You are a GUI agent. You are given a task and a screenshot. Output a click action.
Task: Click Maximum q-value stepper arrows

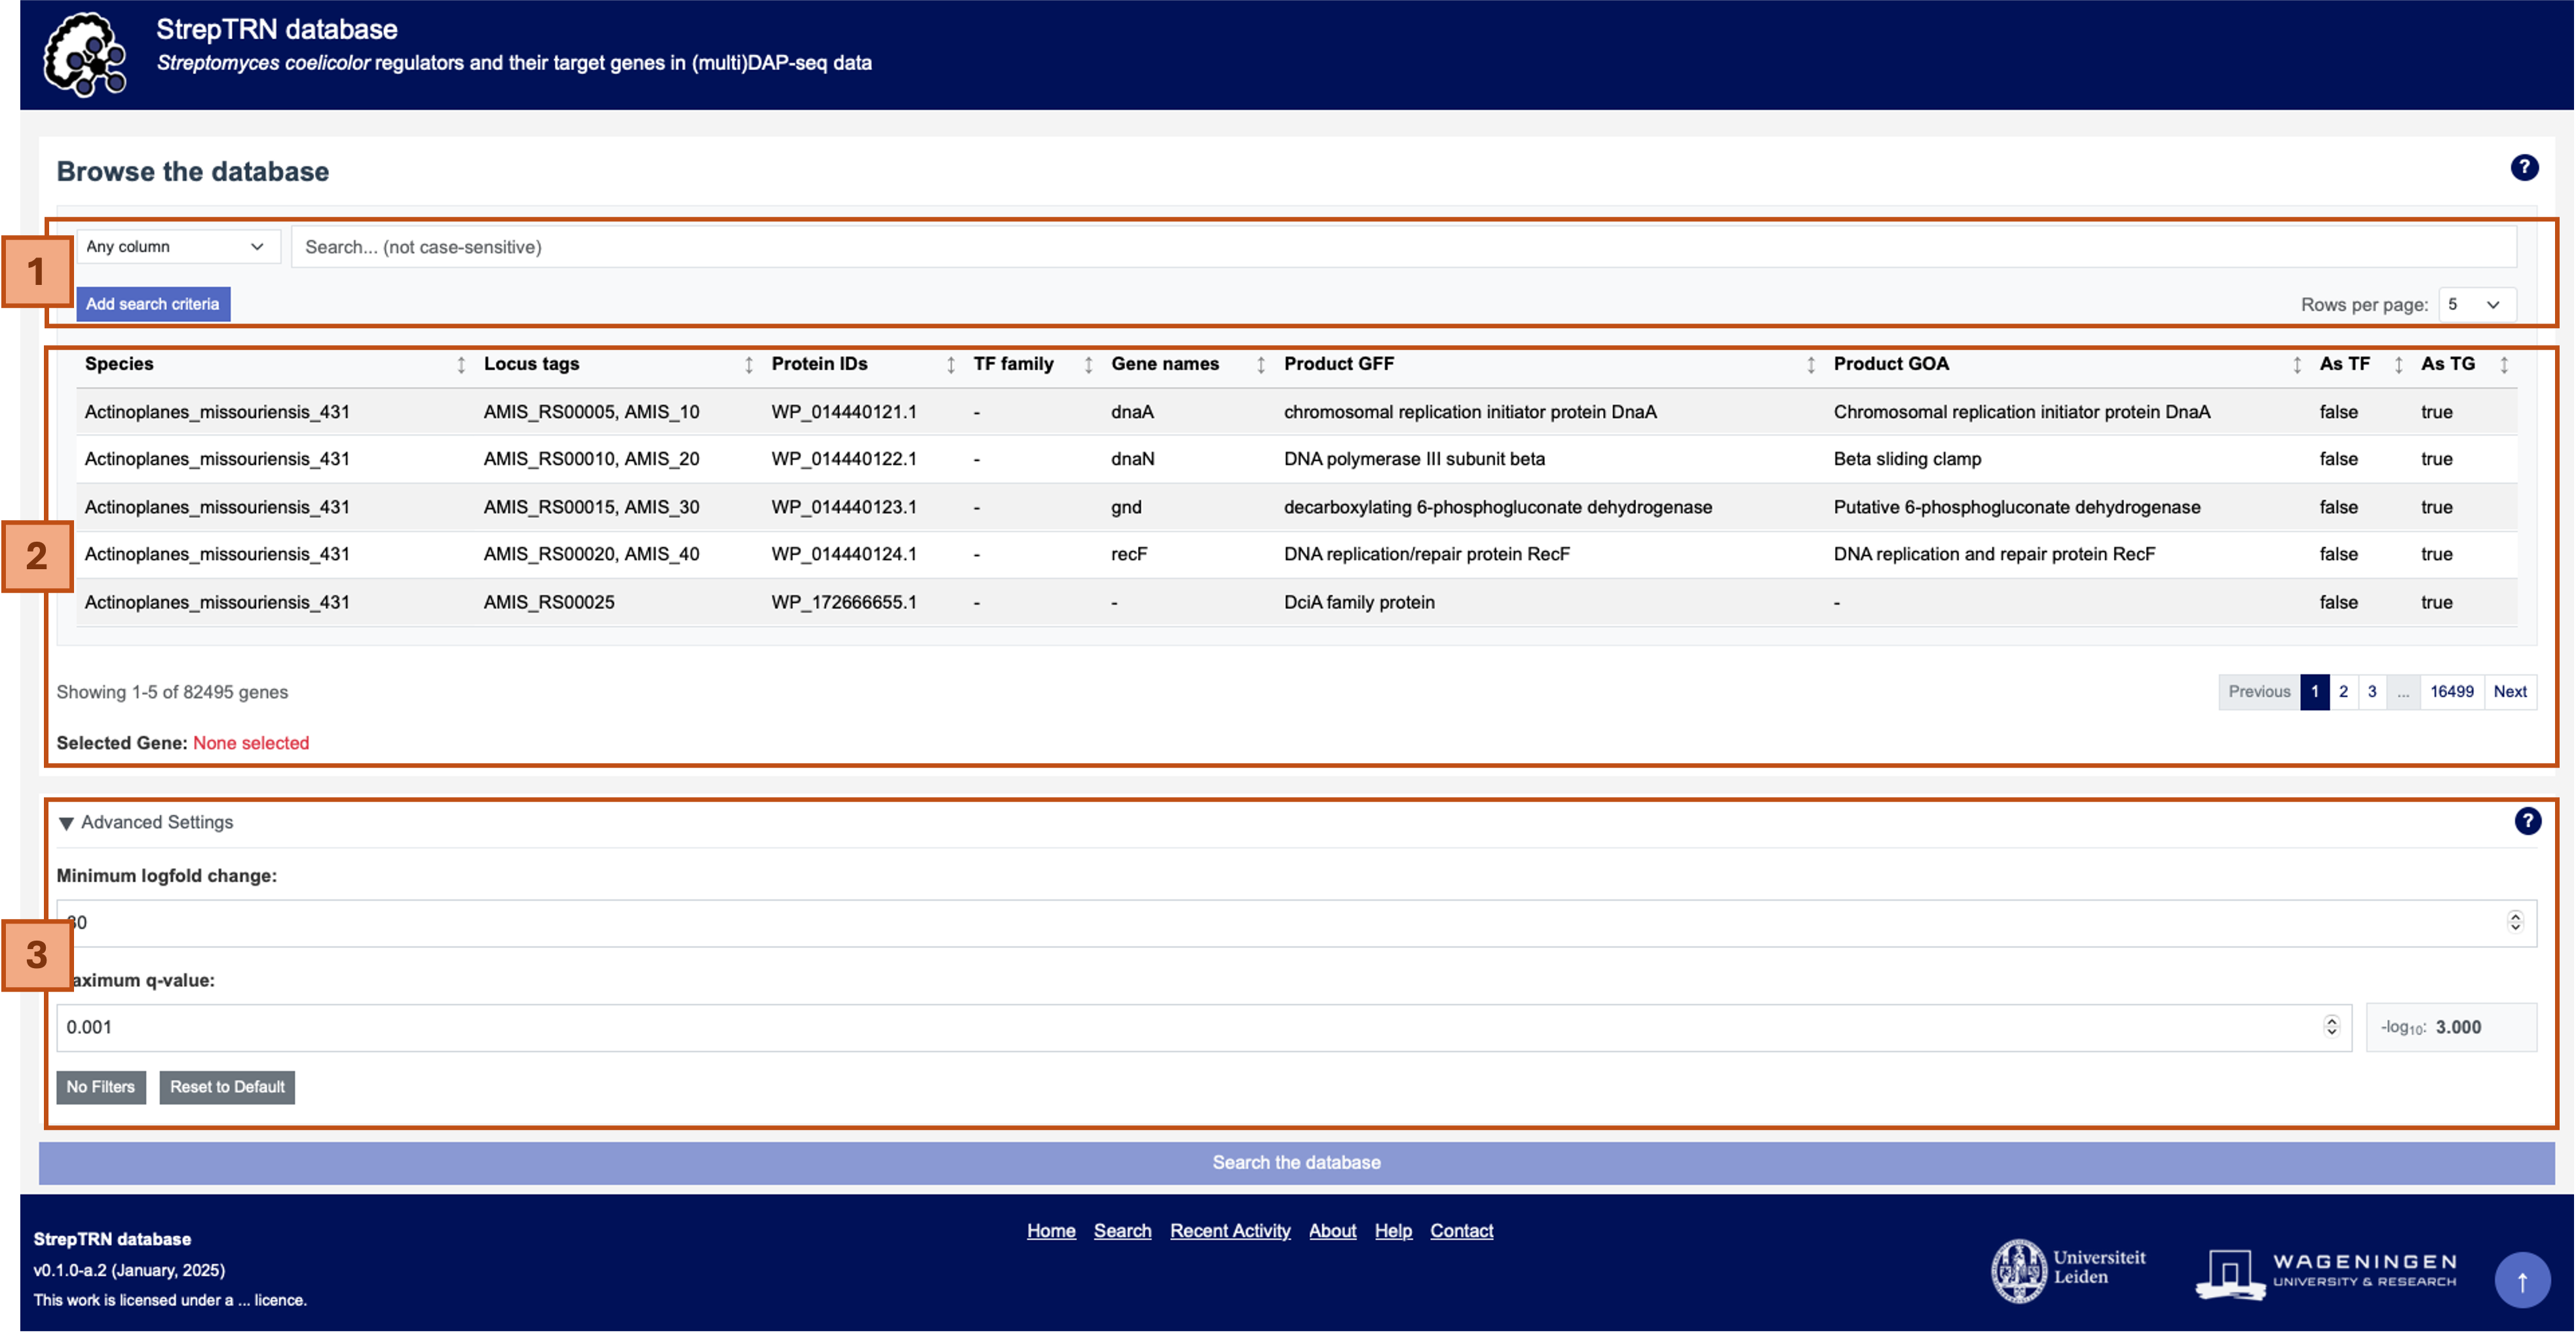pyautogui.click(x=2331, y=1026)
